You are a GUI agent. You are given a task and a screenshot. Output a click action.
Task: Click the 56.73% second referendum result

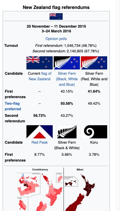[x=40, y=115]
